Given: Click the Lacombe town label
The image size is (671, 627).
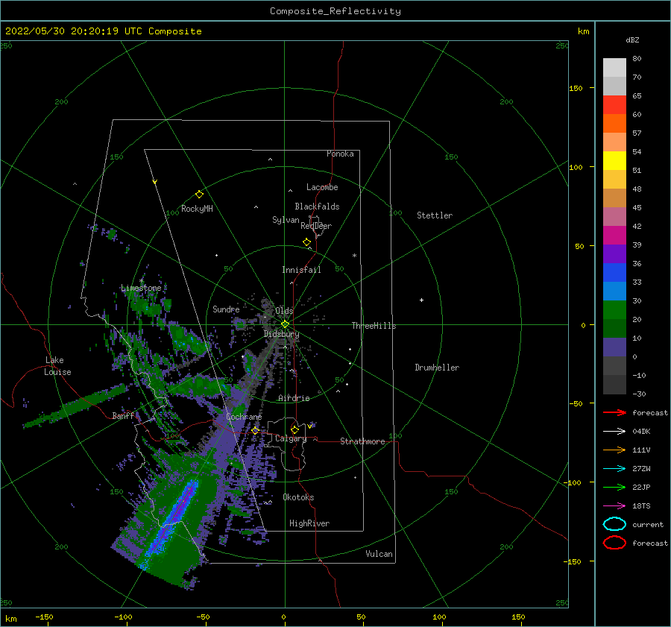Looking at the screenshot, I should pyautogui.click(x=322, y=187).
